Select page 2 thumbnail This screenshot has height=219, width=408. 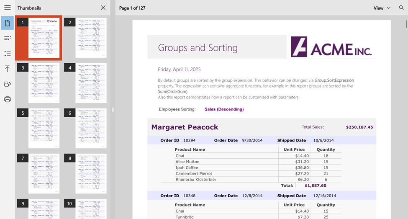click(x=91, y=38)
